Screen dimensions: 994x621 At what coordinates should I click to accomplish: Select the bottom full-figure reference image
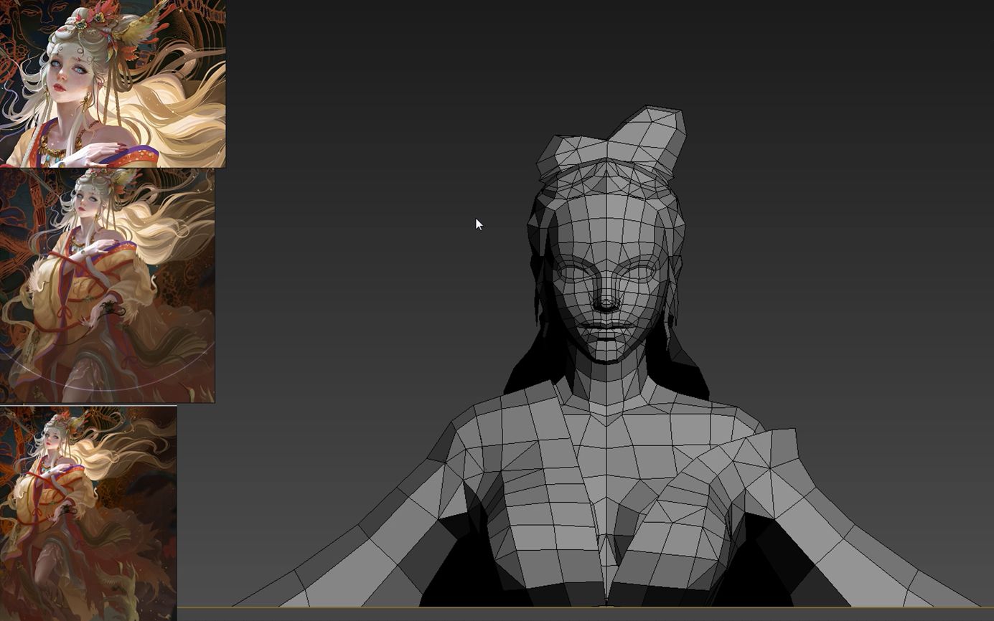tap(88, 513)
